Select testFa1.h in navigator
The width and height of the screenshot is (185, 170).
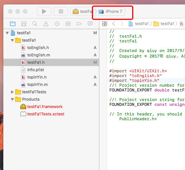(x=51, y=62)
